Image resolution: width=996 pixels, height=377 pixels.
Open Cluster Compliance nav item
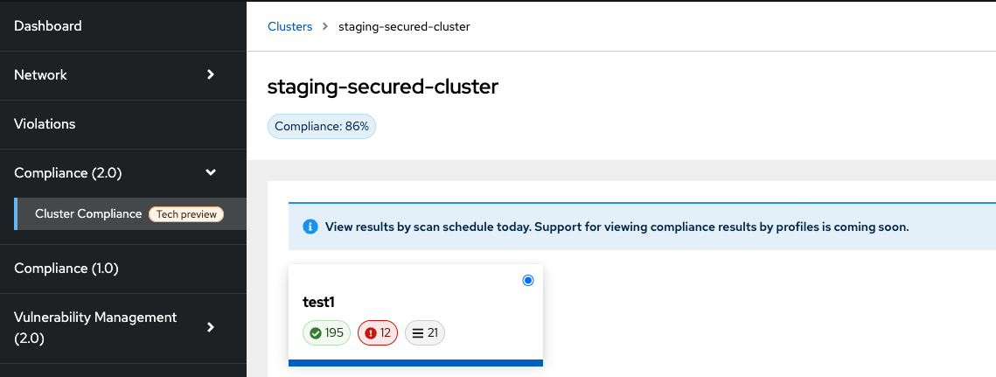[88, 214]
